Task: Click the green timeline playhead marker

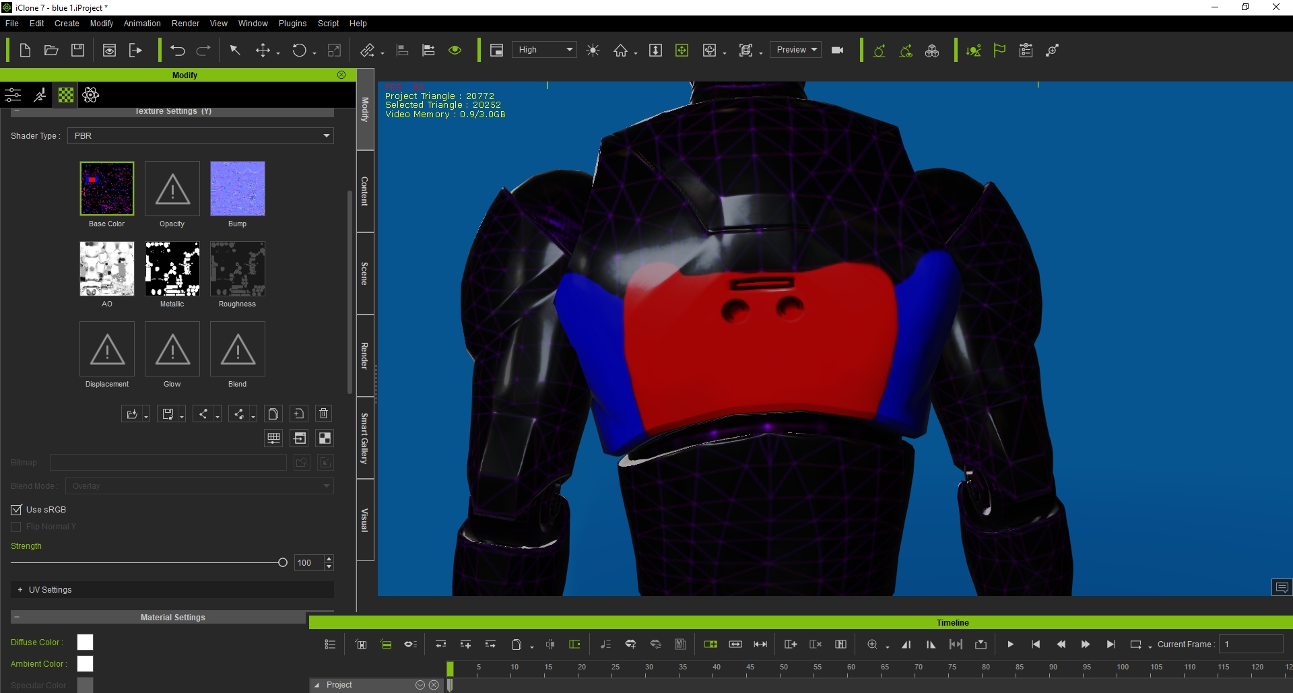Action: [x=450, y=669]
